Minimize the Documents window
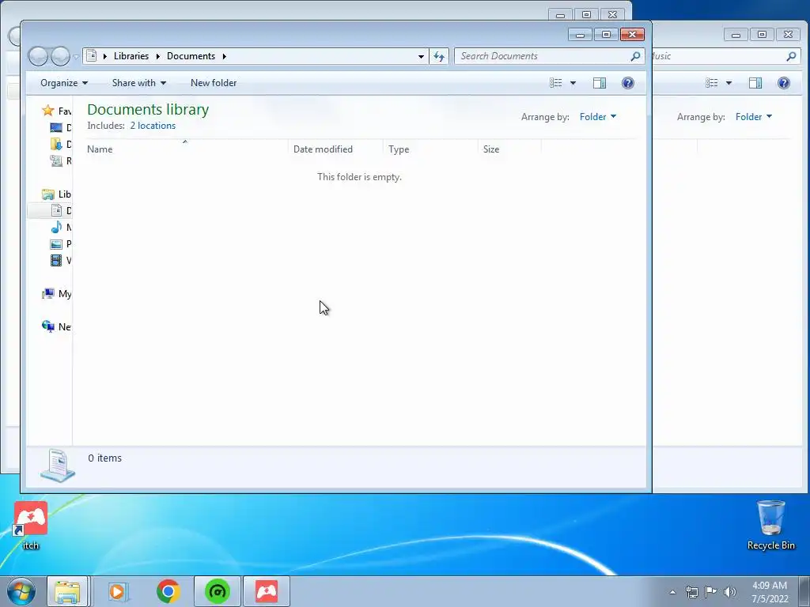 click(x=580, y=35)
